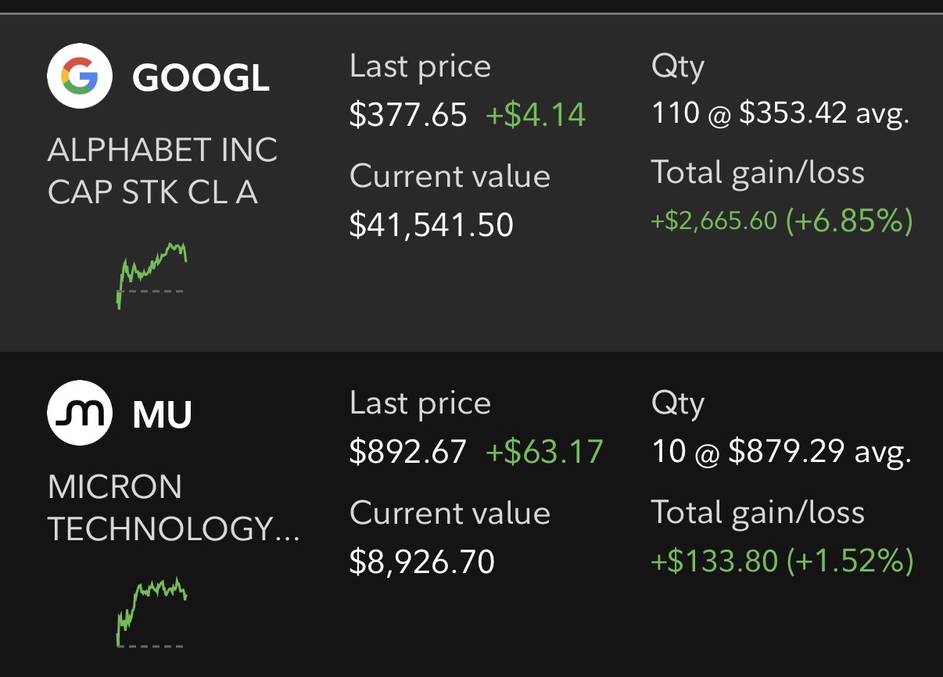Screen dimensions: 943x677
Task: Open the MU sparkline chart
Action: [152, 612]
